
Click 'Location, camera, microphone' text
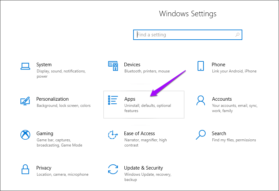[62, 174]
